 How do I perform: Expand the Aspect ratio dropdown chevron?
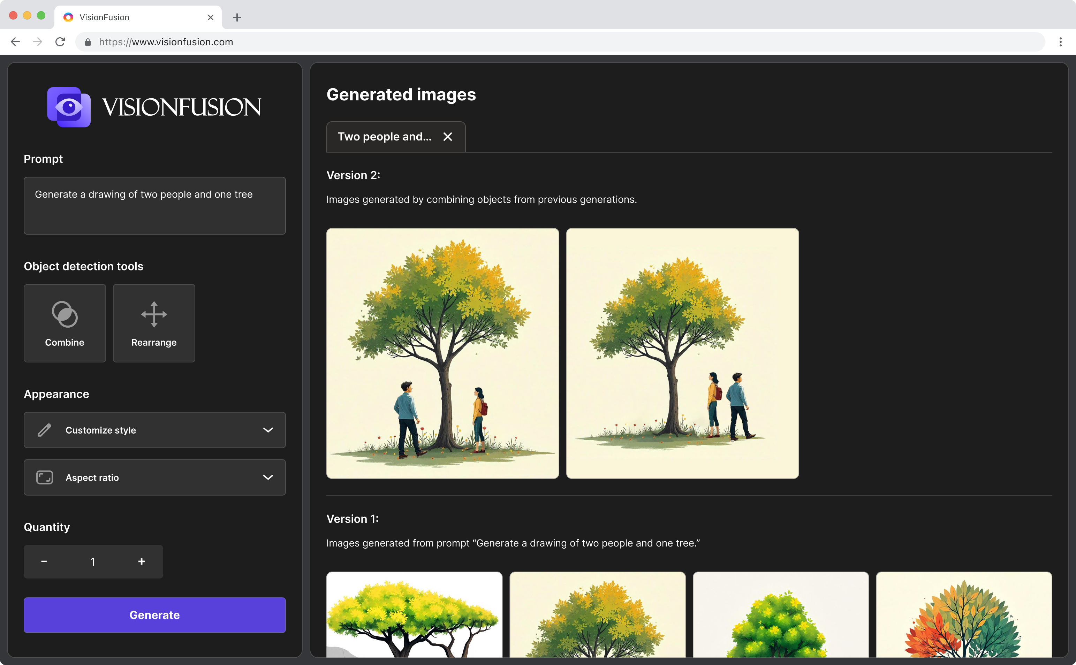[267, 477]
